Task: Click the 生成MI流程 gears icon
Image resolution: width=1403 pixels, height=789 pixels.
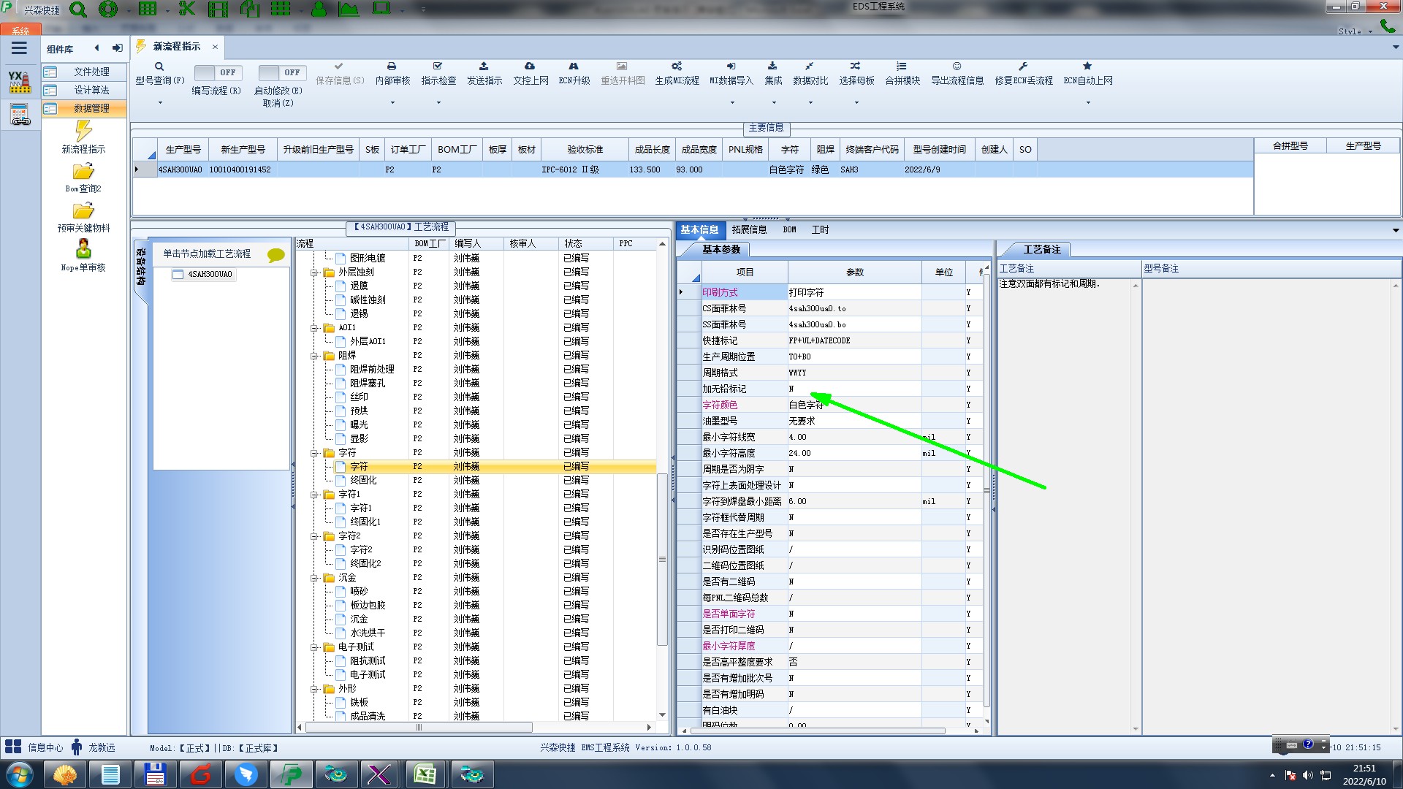Action: coord(677,66)
